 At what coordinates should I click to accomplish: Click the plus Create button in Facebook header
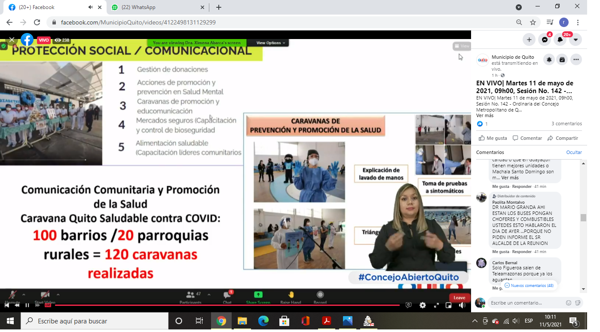coord(529,39)
